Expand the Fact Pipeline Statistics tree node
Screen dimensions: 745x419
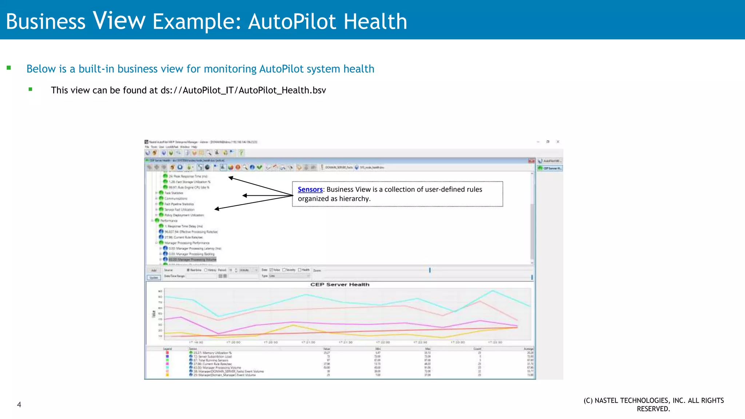(x=156, y=204)
